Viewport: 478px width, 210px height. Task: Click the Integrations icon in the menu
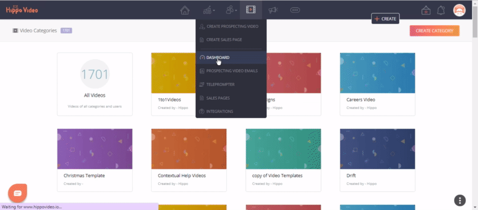pos(202,111)
